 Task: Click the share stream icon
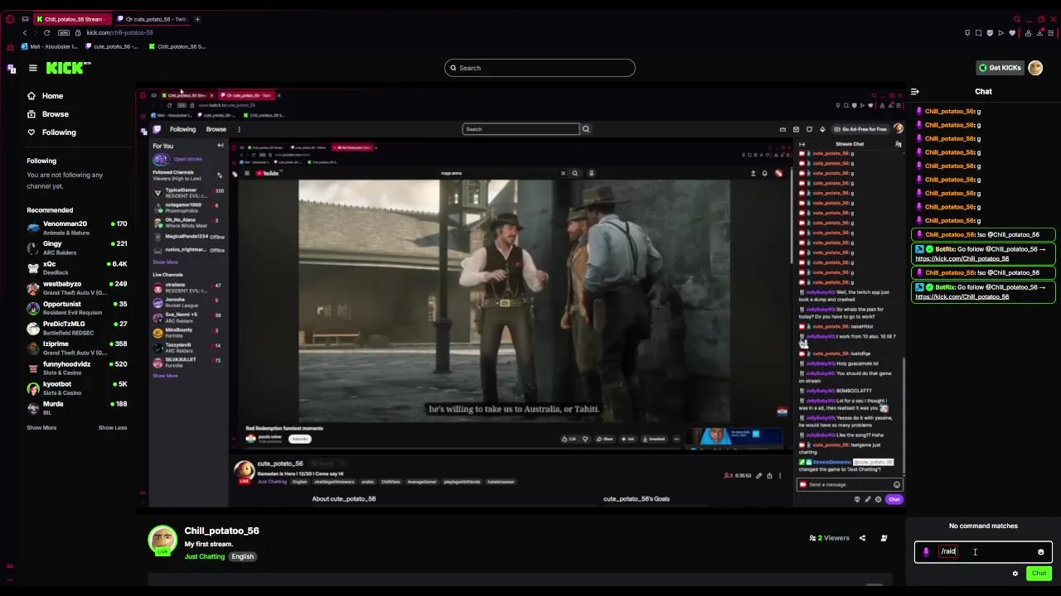(862, 539)
